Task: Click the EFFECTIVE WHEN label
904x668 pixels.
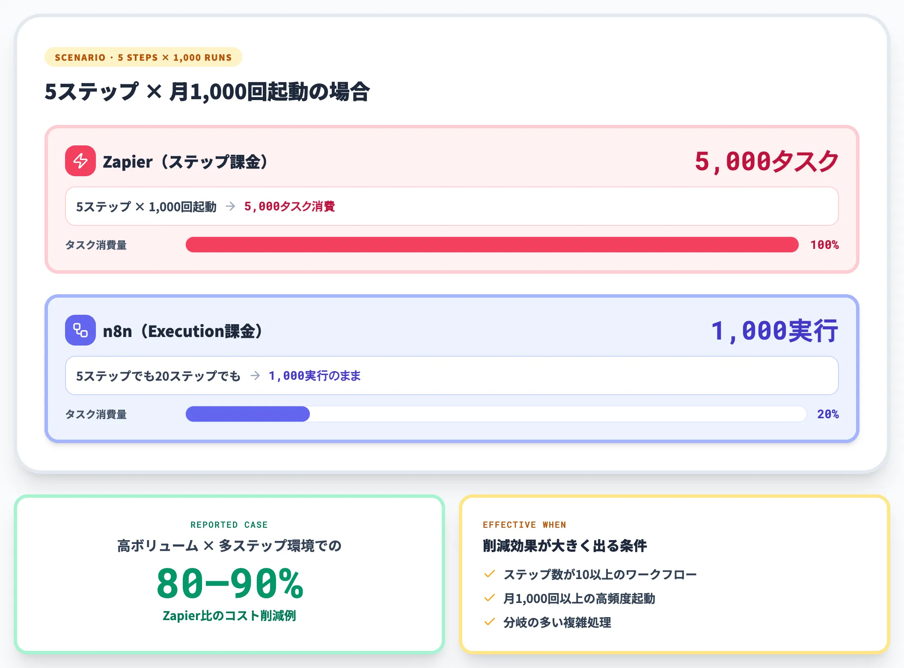Action: (x=524, y=525)
